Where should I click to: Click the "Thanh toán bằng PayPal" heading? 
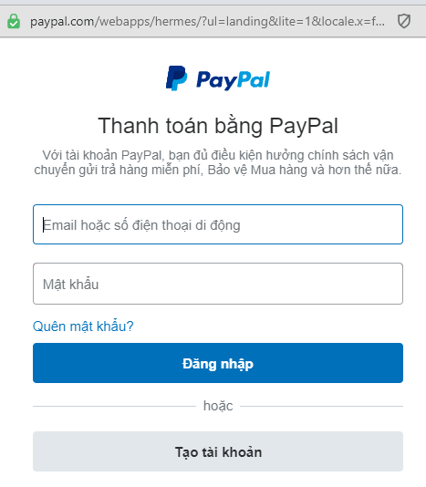click(218, 126)
